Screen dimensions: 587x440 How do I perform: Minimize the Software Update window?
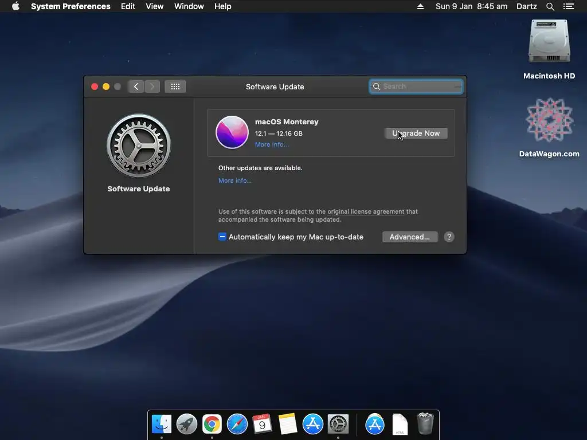click(106, 87)
